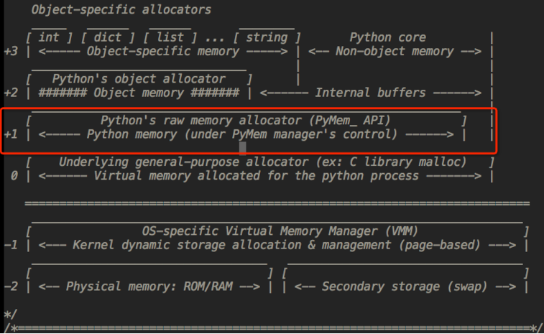This screenshot has height=334, width=544.
Task: Click 'Physical memory: ROM/RAM' text
Action: 149,287
